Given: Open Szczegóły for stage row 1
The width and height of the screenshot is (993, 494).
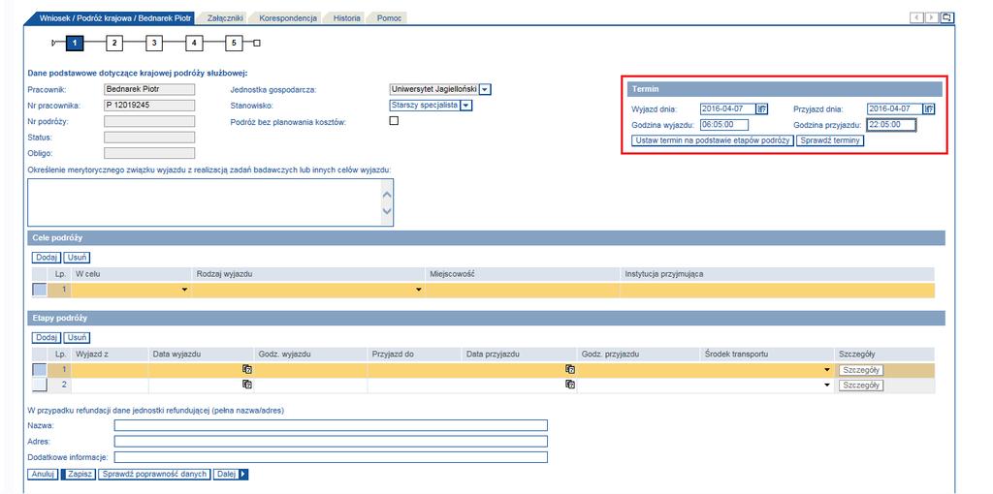Looking at the screenshot, I should coord(861,370).
